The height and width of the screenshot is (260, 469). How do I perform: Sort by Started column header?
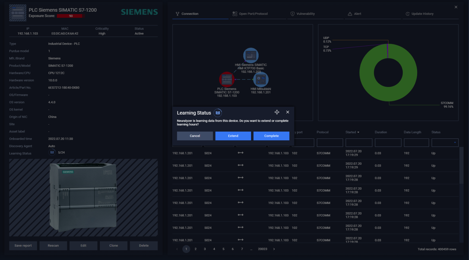click(x=352, y=132)
